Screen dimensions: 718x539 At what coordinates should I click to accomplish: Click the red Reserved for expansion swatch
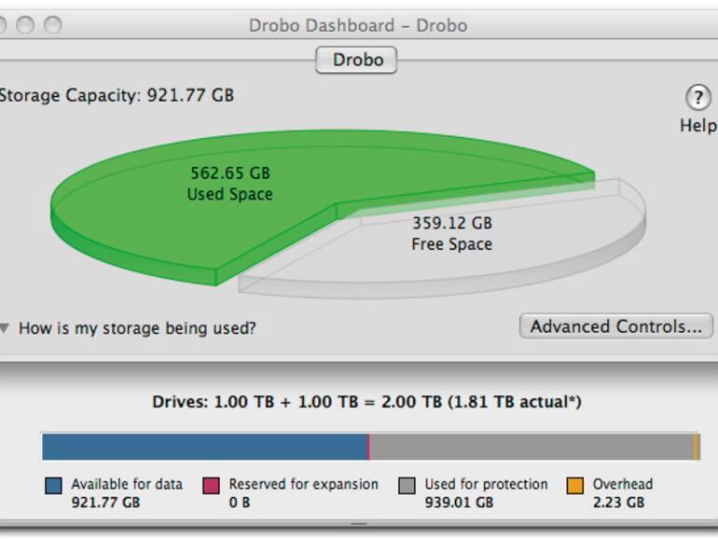(212, 485)
